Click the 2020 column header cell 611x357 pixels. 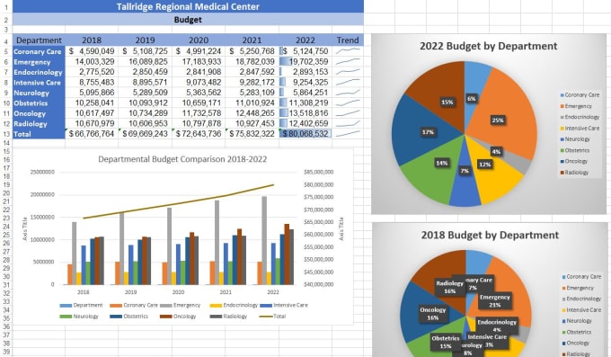point(199,40)
